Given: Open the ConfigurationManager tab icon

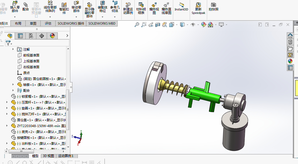Looking at the screenshot, I should [x=31, y=36].
